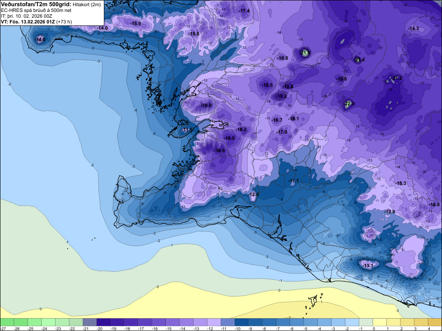
Task: Click the '-26' legend scale label
Action: click(16, 328)
